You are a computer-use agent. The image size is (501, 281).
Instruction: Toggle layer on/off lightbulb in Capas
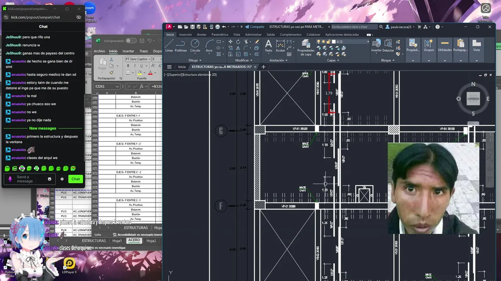(319, 42)
